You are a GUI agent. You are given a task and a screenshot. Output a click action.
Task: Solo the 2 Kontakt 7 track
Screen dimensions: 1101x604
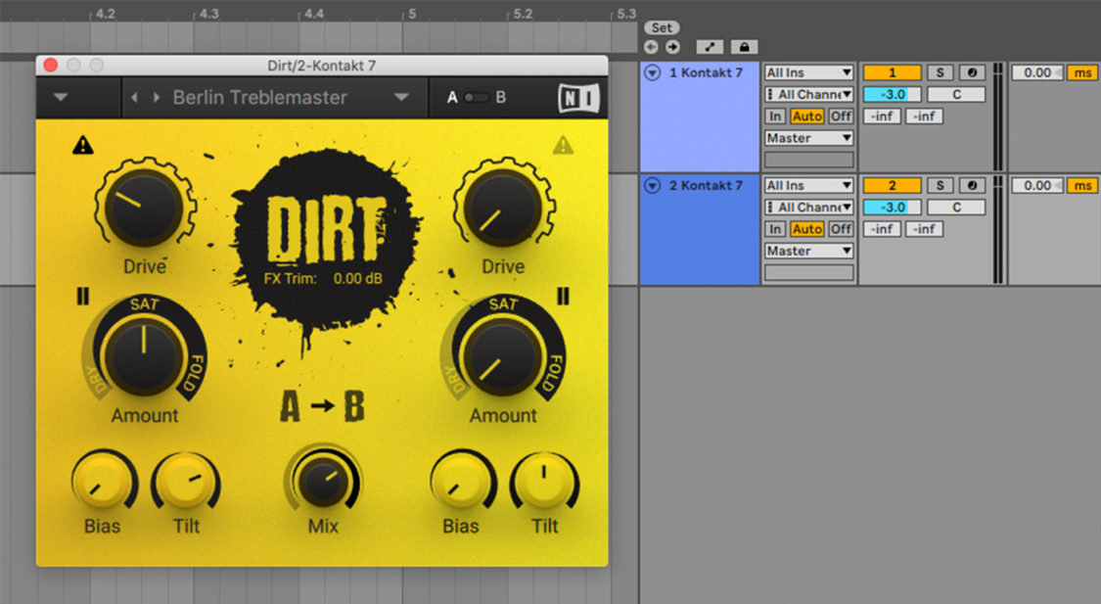tap(940, 185)
